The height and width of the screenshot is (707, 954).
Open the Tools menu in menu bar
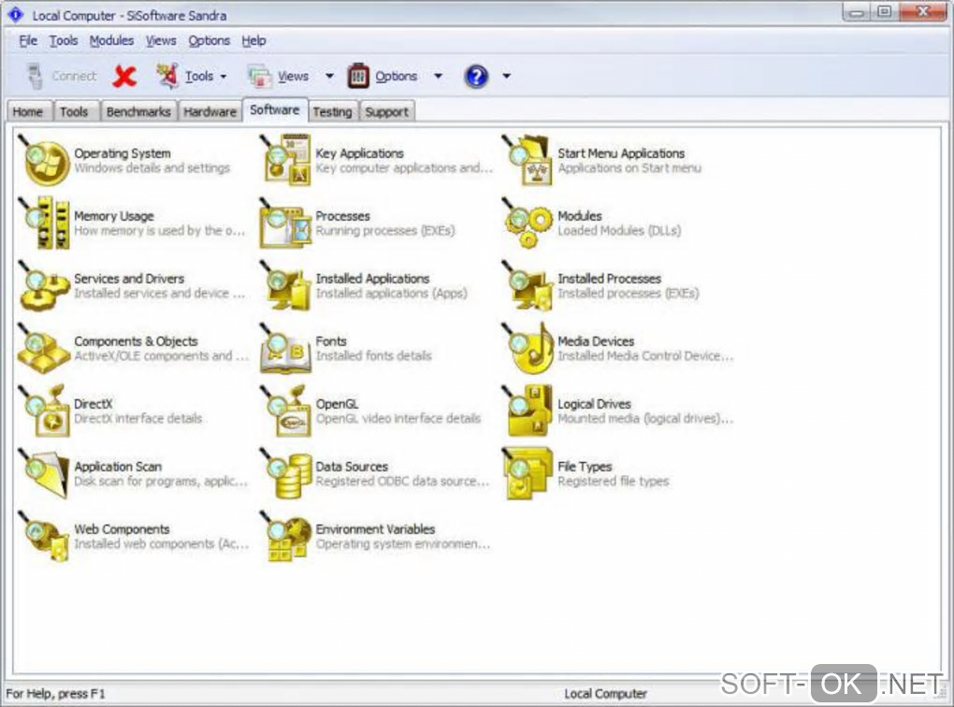click(x=64, y=41)
